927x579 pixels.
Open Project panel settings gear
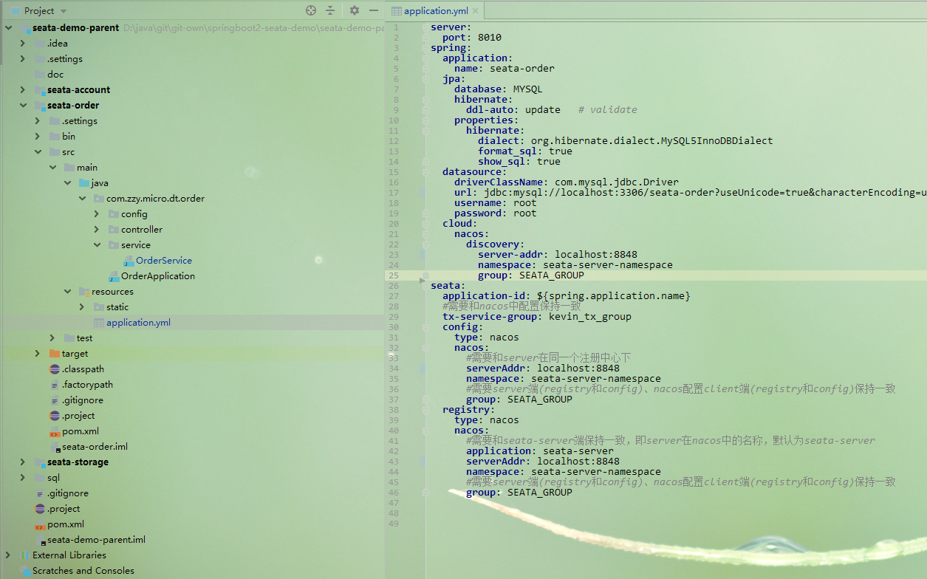point(355,10)
